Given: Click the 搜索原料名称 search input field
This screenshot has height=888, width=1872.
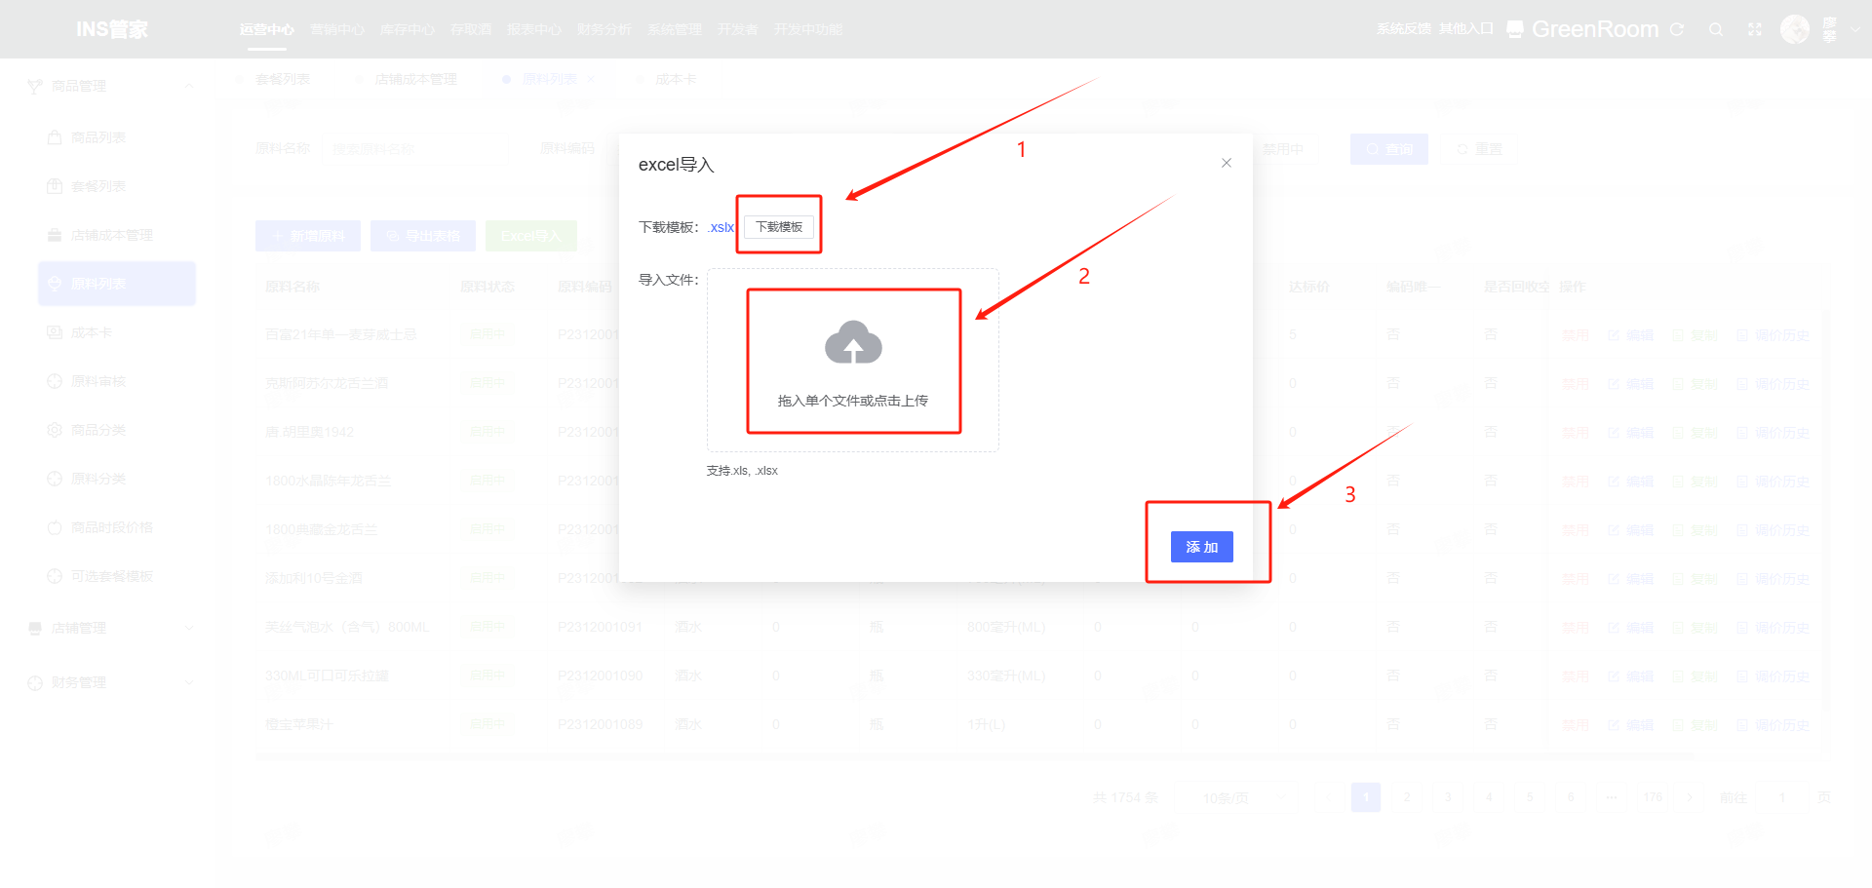Looking at the screenshot, I should pyautogui.click(x=415, y=149).
